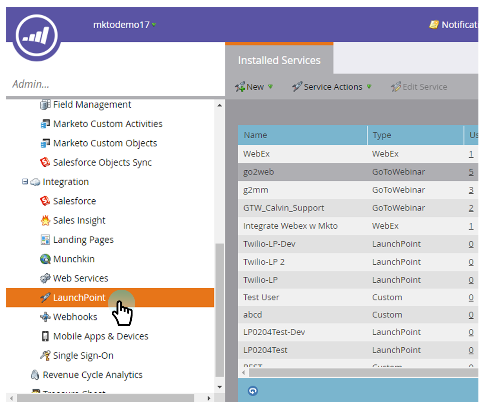Viewport: 484px width, 409px height.
Task: Click the Sales Insight flame icon
Action: point(45,220)
